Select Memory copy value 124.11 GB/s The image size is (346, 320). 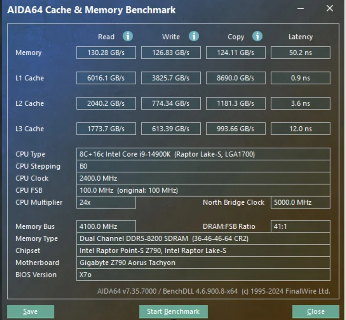click(235, 52)
